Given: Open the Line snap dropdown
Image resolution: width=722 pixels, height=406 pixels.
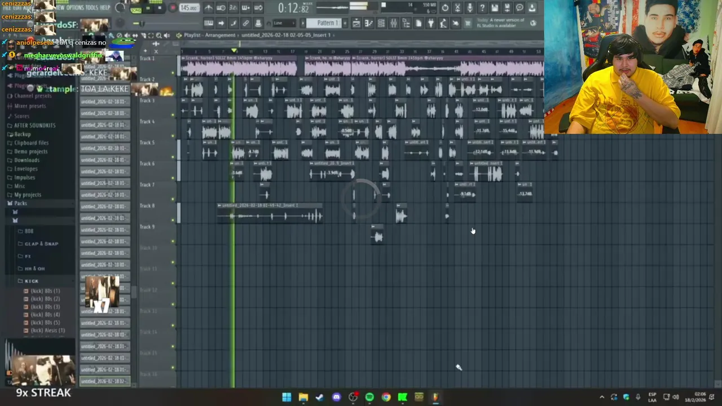Looking at the screenshot, I should (x=284, y=23).
